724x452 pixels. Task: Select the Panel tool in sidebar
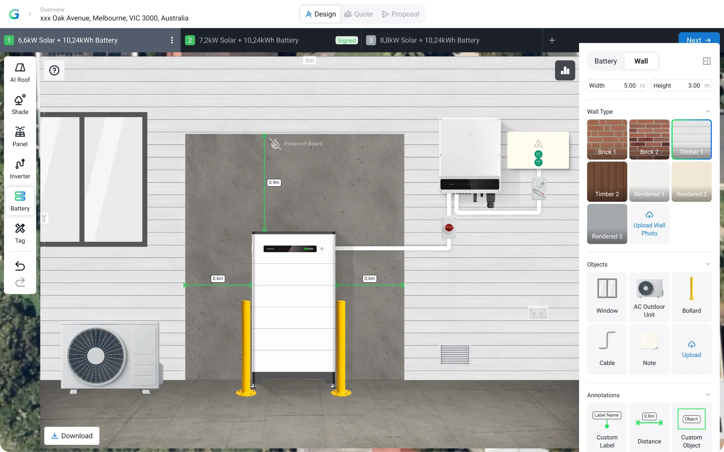tap(20, 137)
